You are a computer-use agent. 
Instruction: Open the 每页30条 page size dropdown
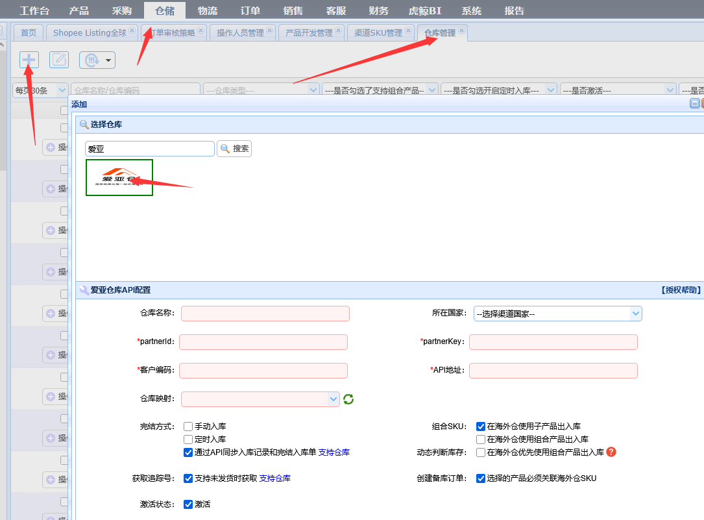point(40,90)
